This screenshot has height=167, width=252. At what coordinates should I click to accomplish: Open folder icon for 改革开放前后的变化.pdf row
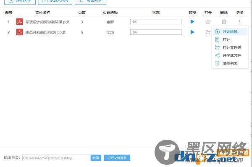208,32
